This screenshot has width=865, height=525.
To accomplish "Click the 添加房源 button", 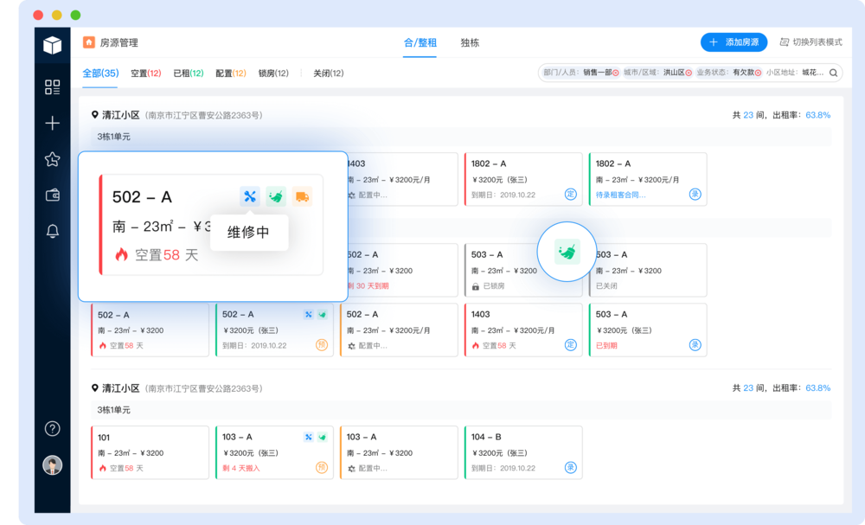I will pos(734,42).
